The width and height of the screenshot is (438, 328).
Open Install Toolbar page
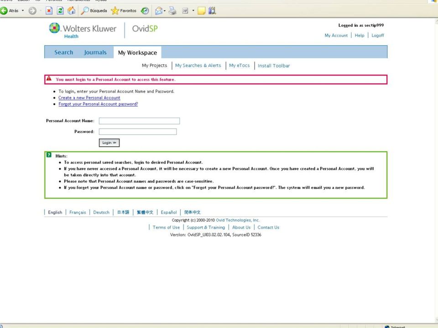(274, 66)
